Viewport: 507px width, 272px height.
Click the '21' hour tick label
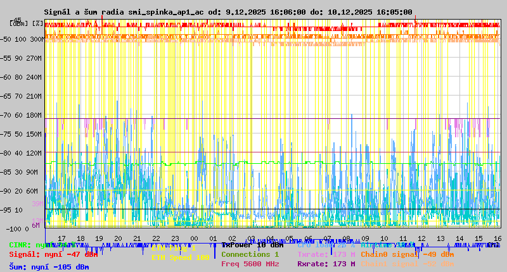137,238
